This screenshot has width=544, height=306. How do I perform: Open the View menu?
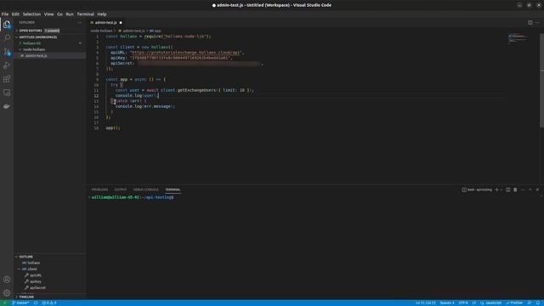[48, 14]
